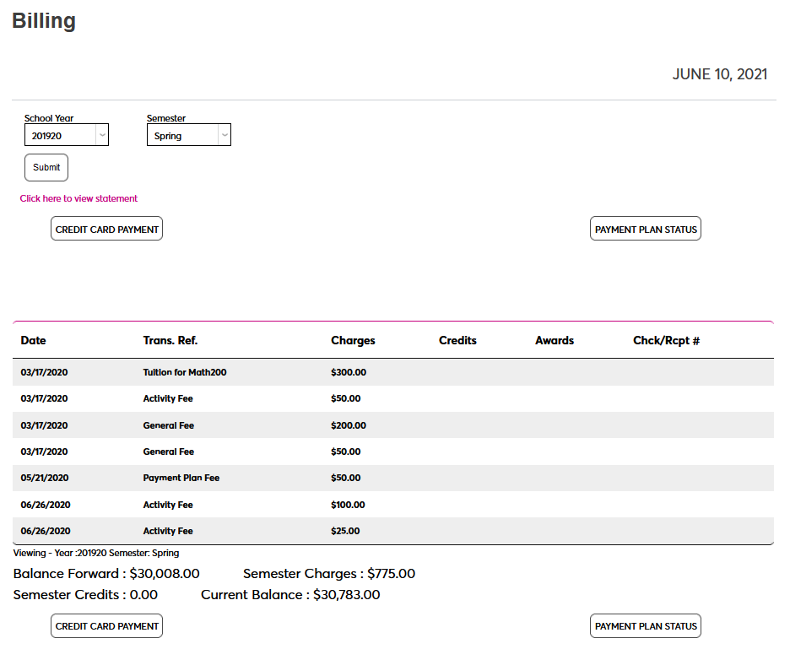790x649 pixels.
Task: Check Payment Plan Status button above the table
Action: (x=646, y=229)
